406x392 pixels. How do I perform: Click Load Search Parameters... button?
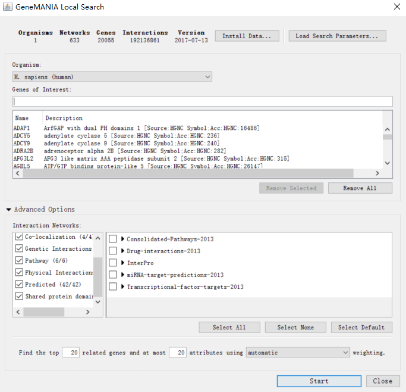(338, 36)
